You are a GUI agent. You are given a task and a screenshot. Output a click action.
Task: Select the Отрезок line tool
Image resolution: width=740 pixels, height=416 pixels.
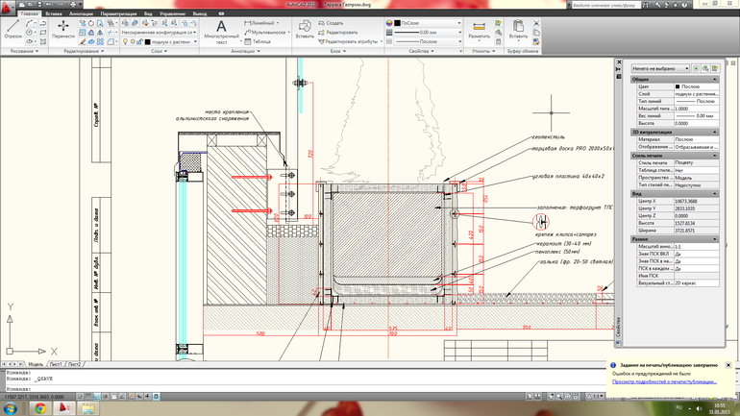[12, 27]
